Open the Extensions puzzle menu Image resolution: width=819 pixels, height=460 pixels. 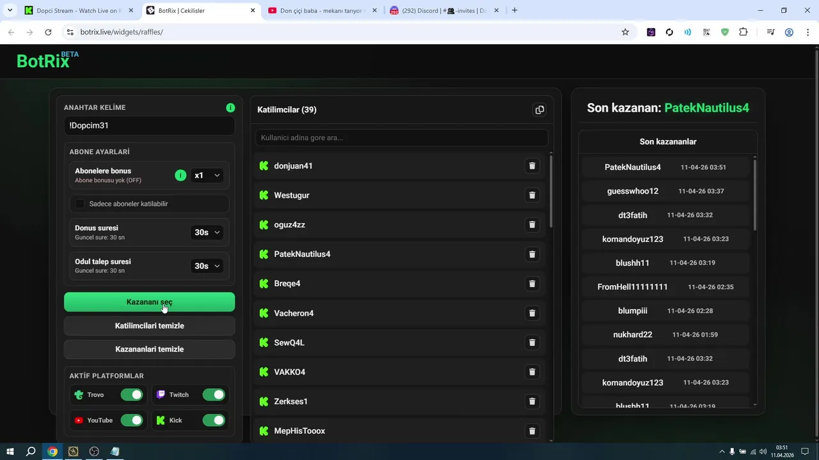(x=743, y=32)
